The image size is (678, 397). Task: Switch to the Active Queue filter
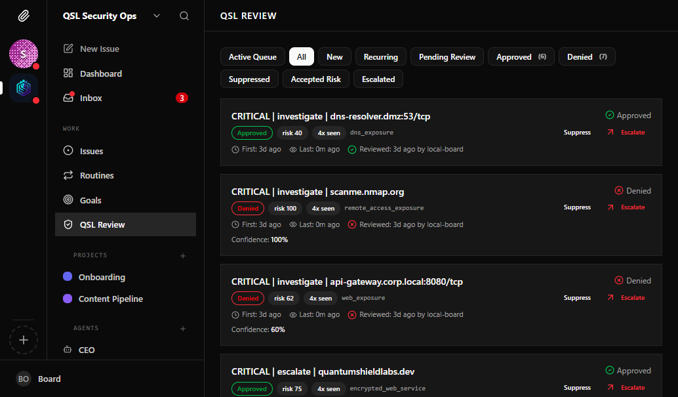pyautogui.click(x=252, y=56)
